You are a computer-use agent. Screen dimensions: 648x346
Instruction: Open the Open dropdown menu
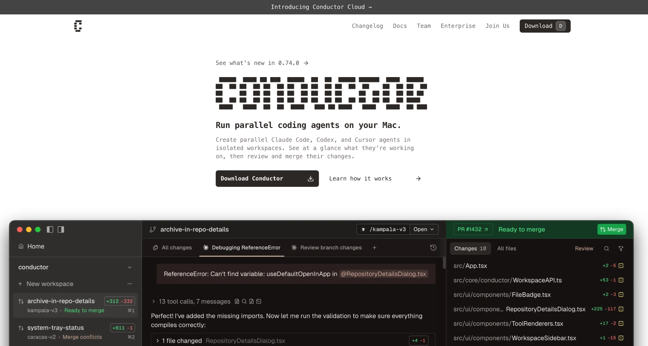pyautogui.click(x=424, y=229)
